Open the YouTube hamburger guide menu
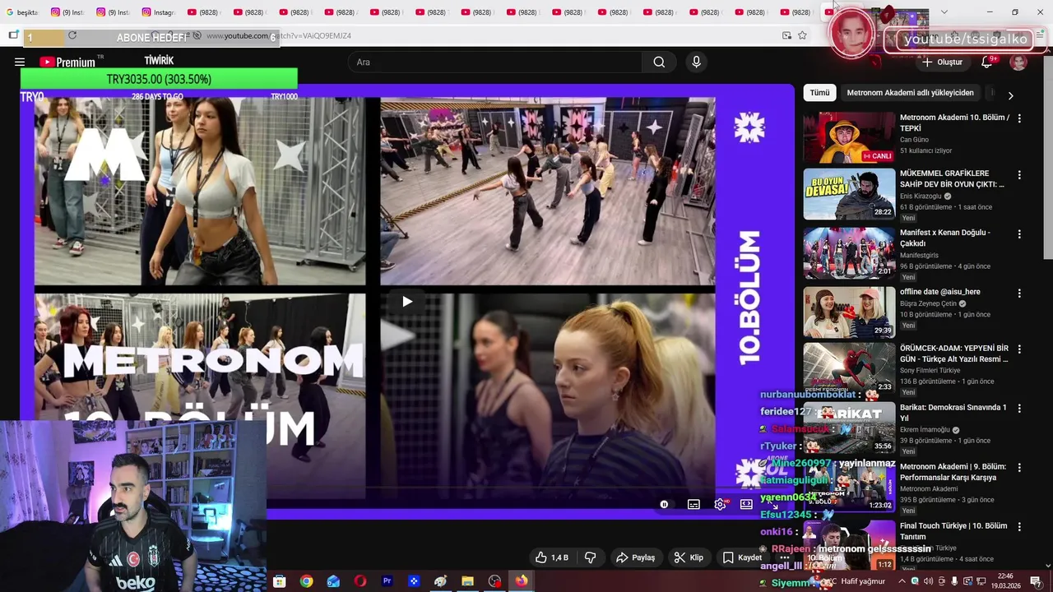The image size is (1053, 592). pos(20,62)
